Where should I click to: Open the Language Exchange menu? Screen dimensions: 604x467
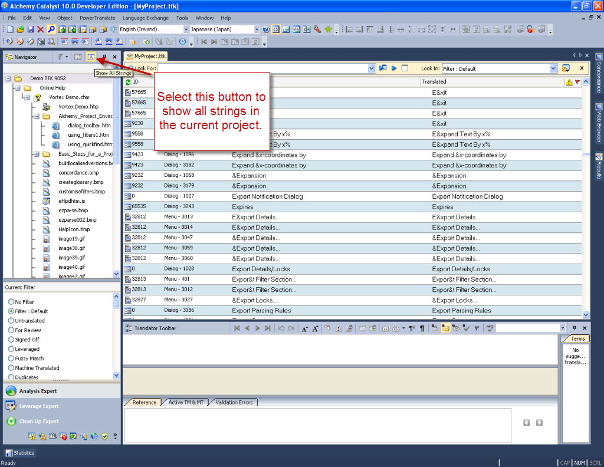[x=146, y=18]
